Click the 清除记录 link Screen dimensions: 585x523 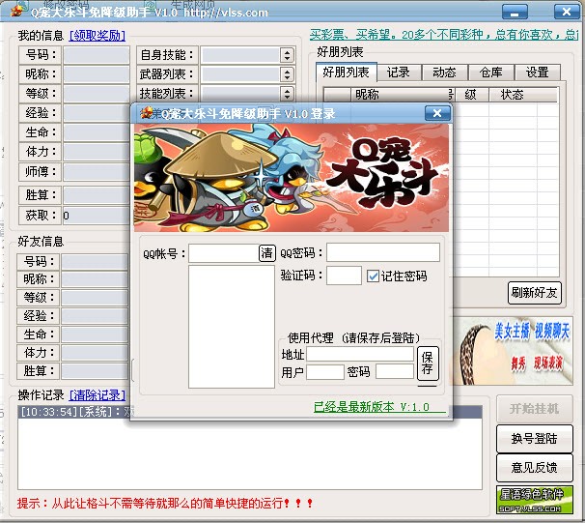(97, 394)
